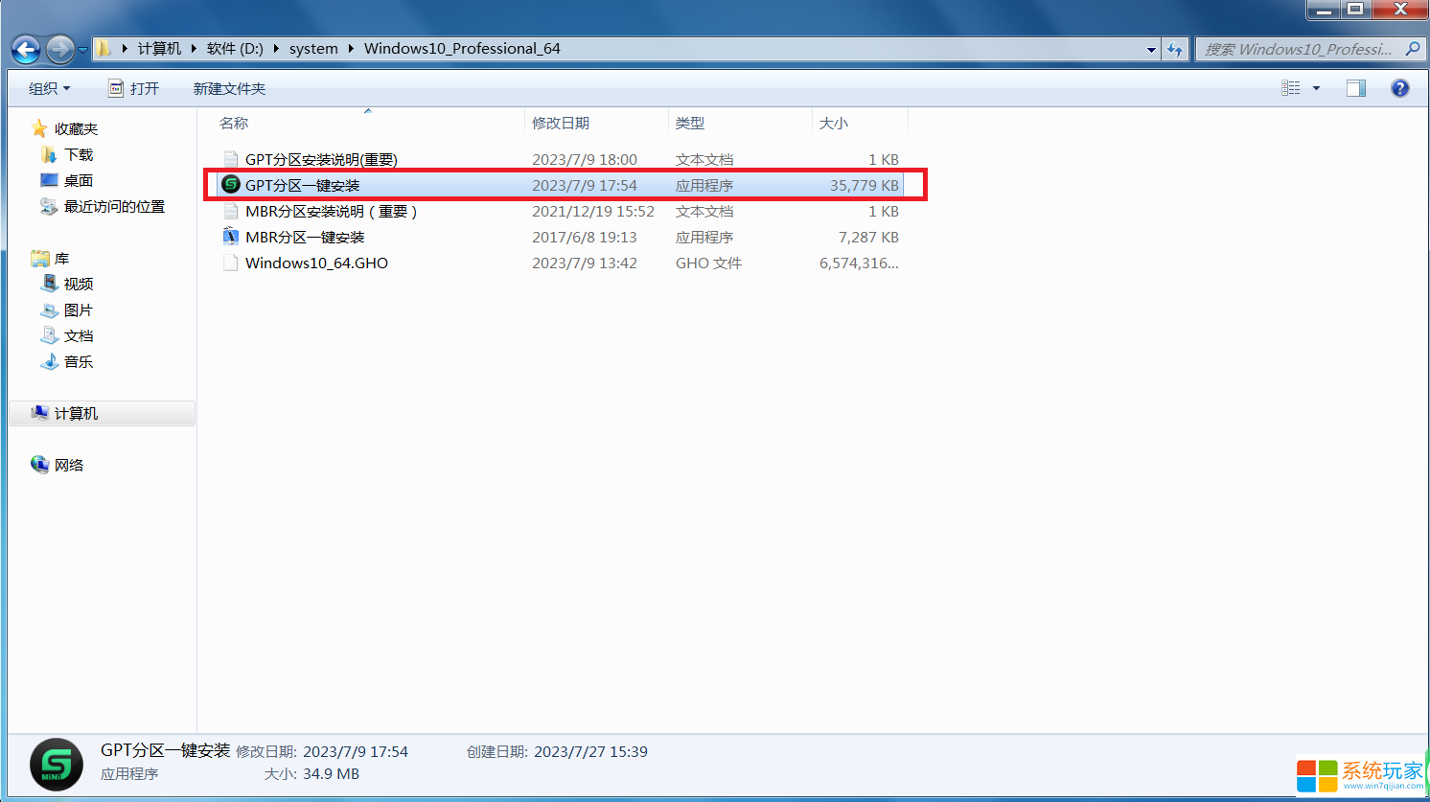Click the refresh button beside address bar
The width and height of the screenshot is (1430, 802).
1175,49
